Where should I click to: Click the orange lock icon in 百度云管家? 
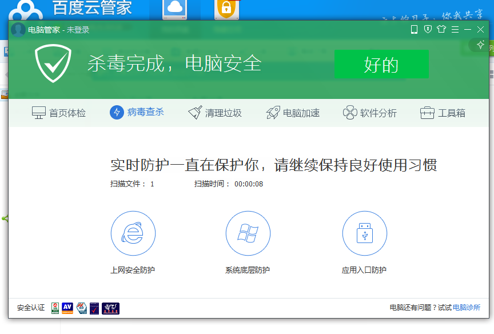tap(226, 9)
